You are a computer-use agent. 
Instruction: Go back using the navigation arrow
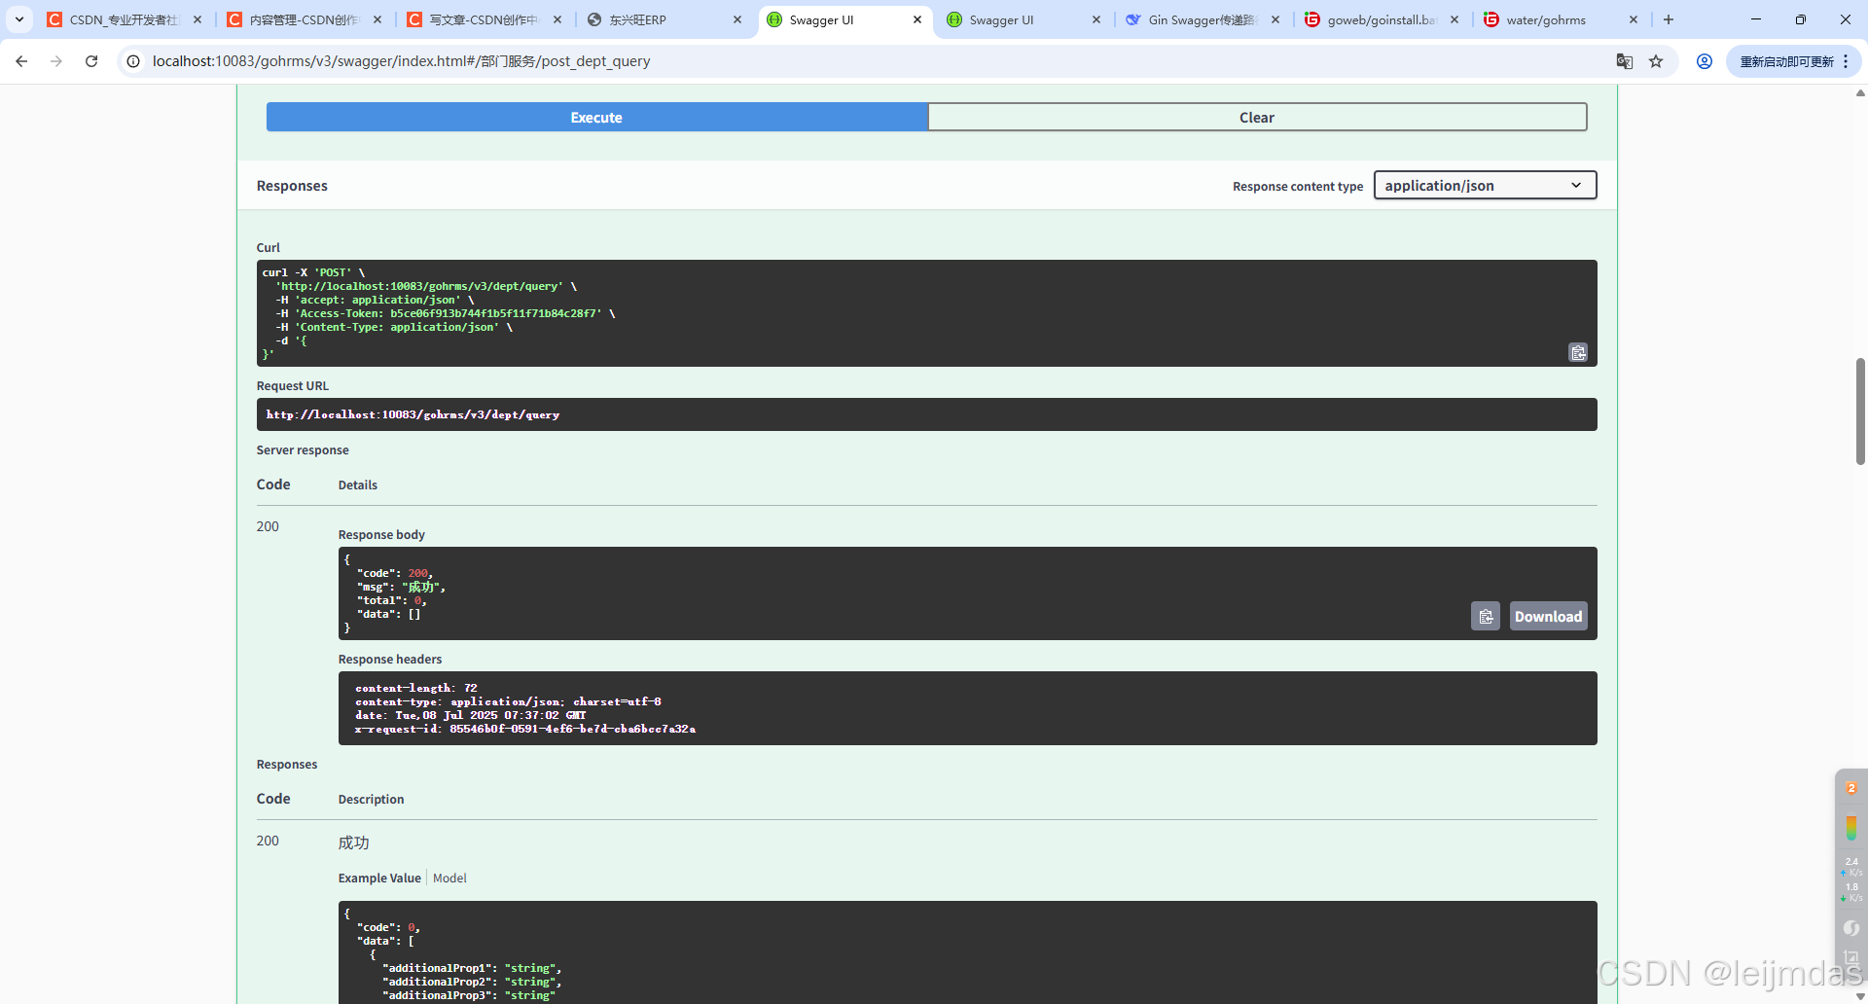(21, 60)
